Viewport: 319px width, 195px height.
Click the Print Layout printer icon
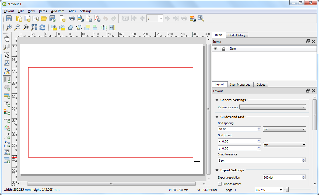[72, 18]
